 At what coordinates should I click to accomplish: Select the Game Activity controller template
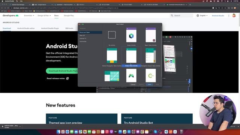pos(131,76)
